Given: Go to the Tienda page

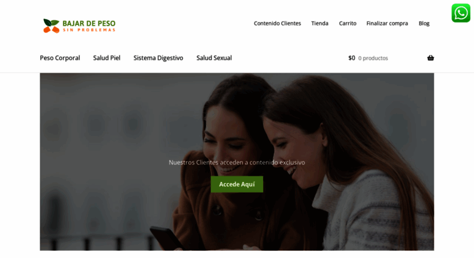Looking at the screenshot, I should (x=320, y=23).
